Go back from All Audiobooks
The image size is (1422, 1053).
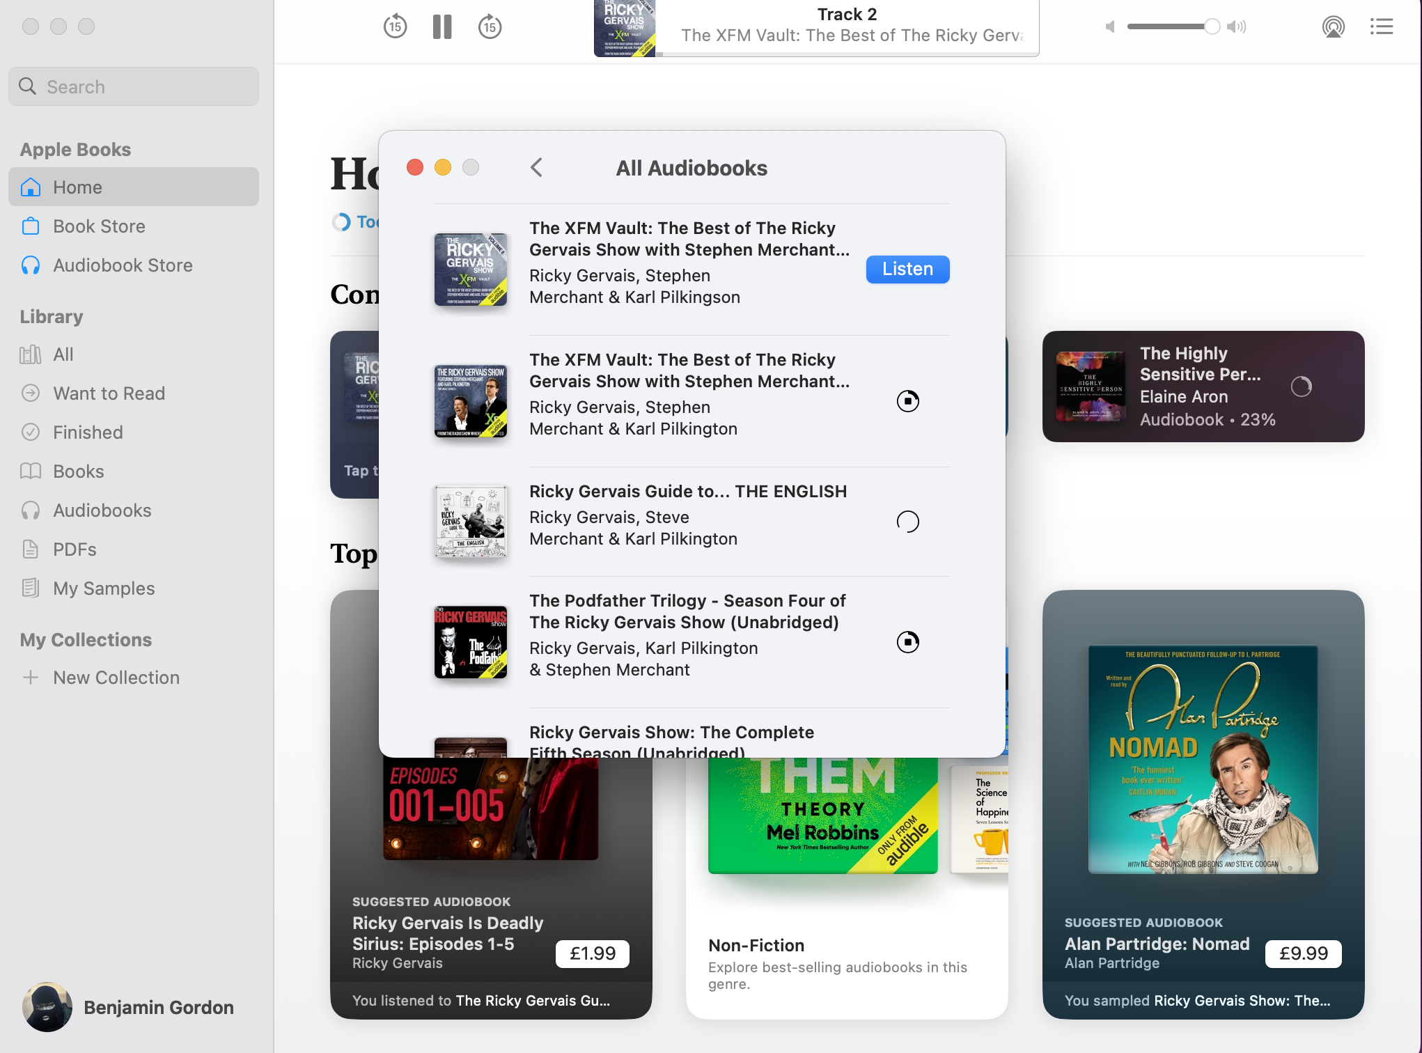point(536,168)
